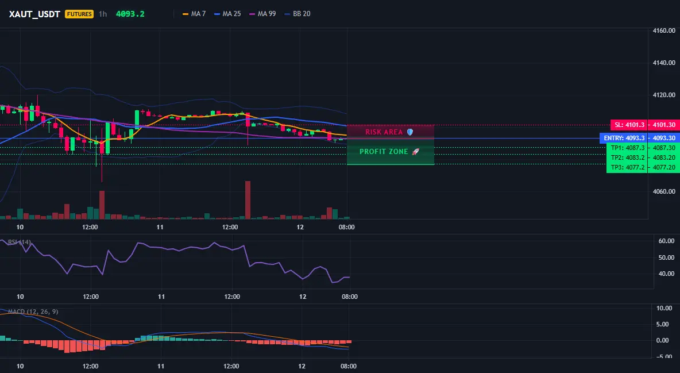Click the TP3: 4077.2 target label

point(628,167)
